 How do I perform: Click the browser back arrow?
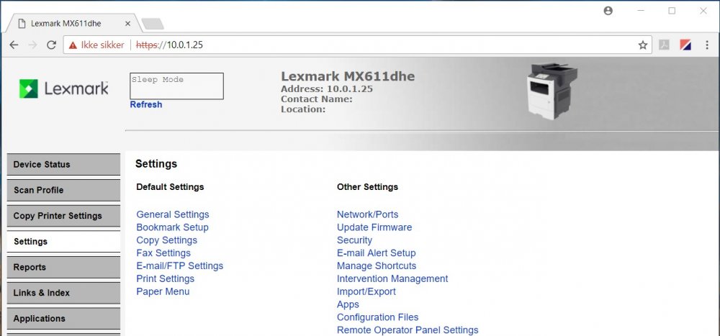[14, 45]
